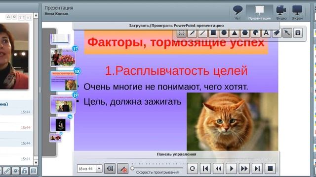Click the chat scrollbar up arrow
This screenshot has width=316, height=177.
(36, 15)
